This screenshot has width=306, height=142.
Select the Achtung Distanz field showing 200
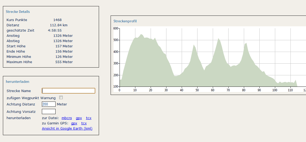point(49,104)
